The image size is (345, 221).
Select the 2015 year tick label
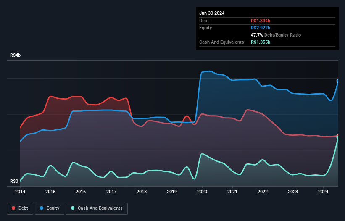pos(50,192)
